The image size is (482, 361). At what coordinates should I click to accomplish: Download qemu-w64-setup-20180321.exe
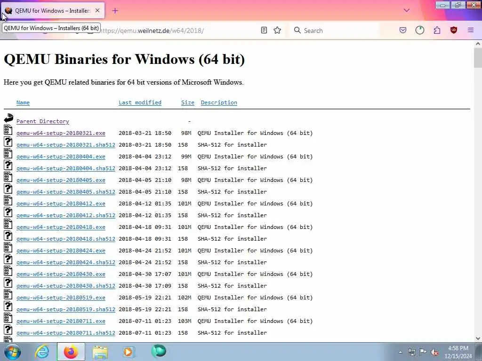coord(61,133)
